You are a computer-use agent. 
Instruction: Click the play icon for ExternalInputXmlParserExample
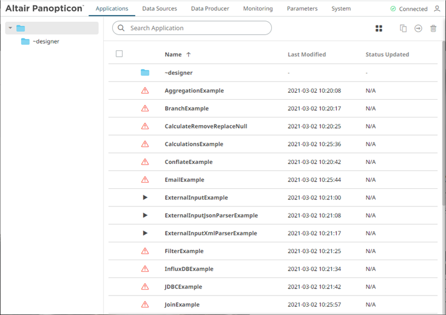[145, 233]
